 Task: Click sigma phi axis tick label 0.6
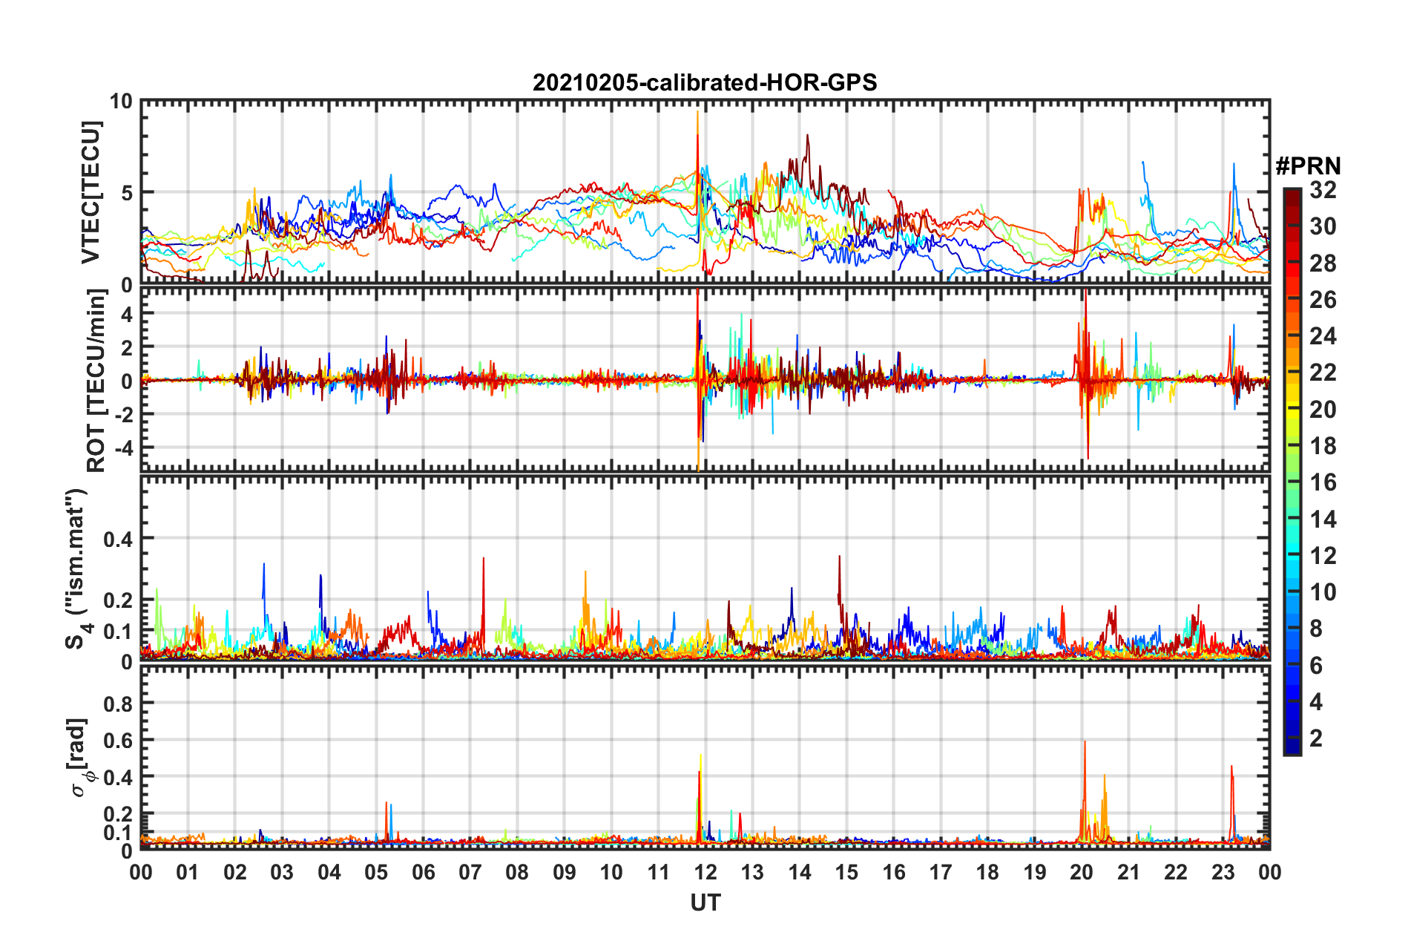coord(119,741)
